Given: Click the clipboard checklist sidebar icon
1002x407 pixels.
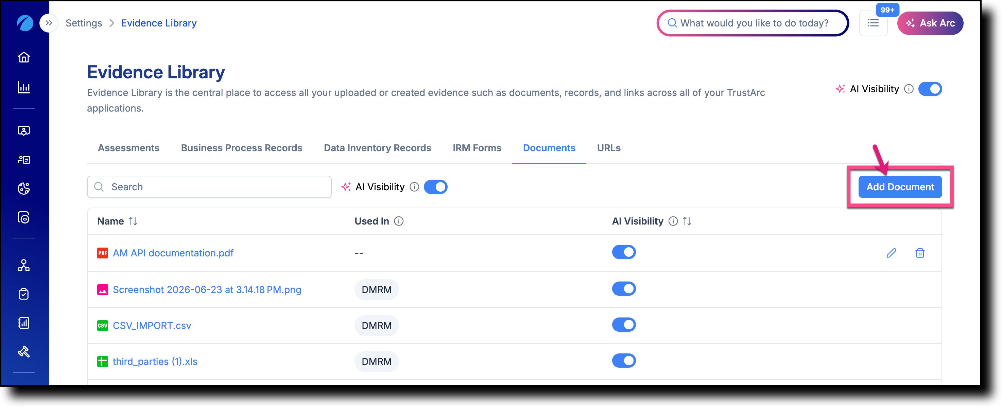Looking at the screenshot, I should coord(24,294).
